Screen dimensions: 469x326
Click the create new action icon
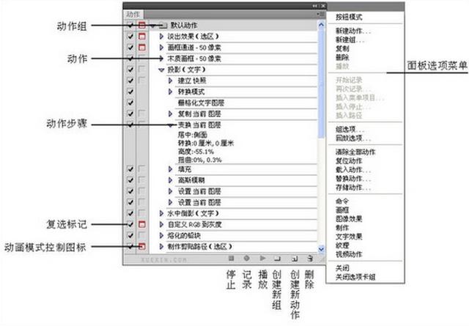pos(294,258)
